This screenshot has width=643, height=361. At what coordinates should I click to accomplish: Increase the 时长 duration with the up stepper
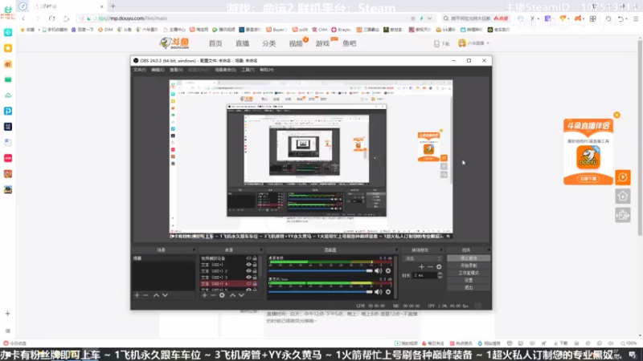point(440,274)
